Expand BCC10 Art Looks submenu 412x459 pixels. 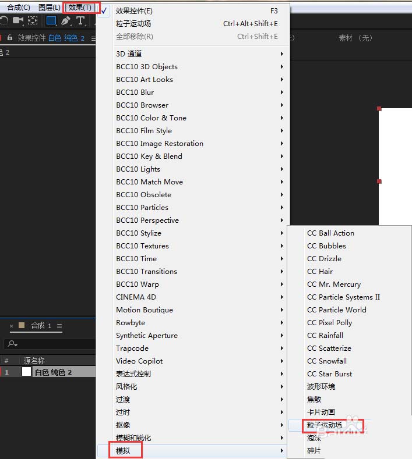[x=193, y=79]
